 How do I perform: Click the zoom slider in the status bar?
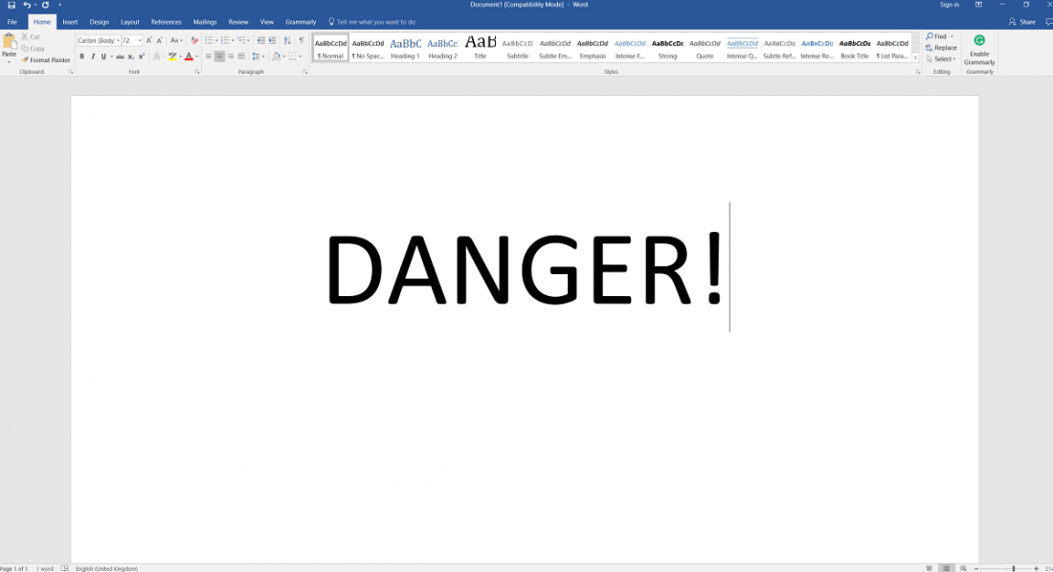click(1013, 568)
